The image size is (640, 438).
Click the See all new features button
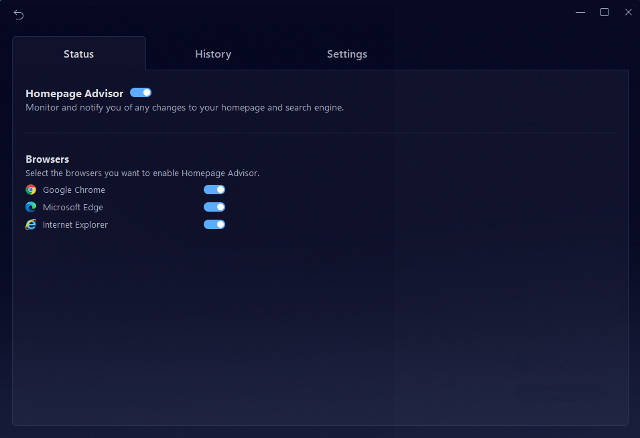click(x=561, y=393)
